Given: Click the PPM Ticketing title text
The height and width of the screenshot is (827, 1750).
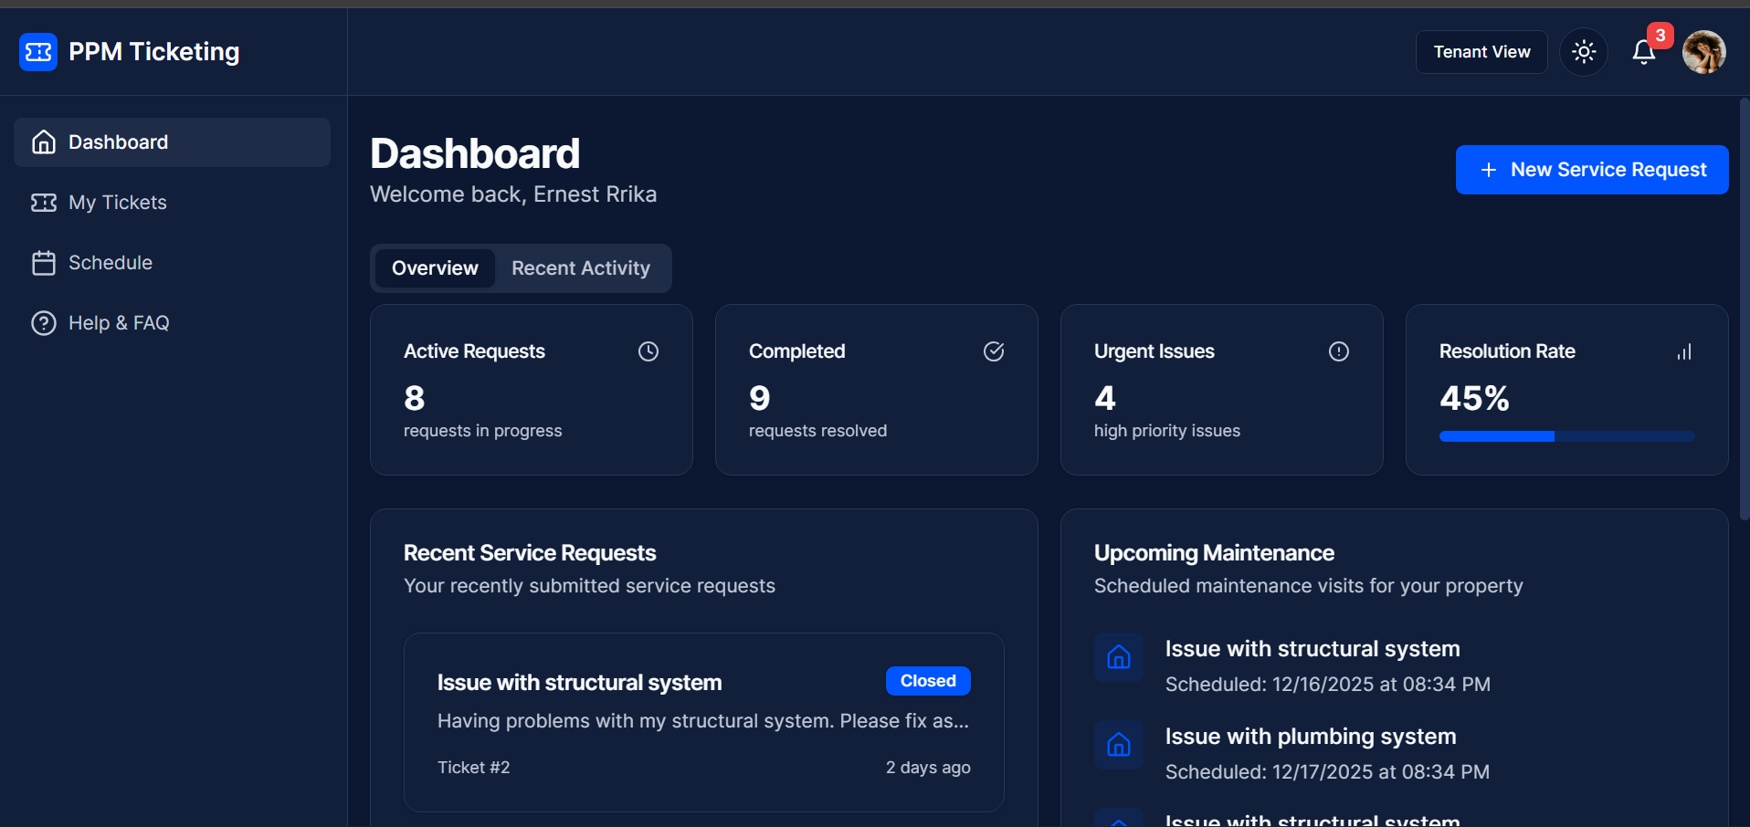Looking at the screenshot, I should pos(154,52).
